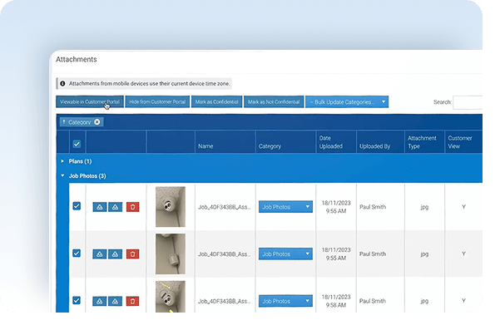Open Job Photos category dropdown in 9:58 AM row
Image resolution: width=495 pixels, height=325 pixels.
tap(285, 301)
